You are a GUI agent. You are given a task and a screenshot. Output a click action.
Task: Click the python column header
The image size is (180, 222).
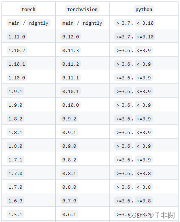144,9
